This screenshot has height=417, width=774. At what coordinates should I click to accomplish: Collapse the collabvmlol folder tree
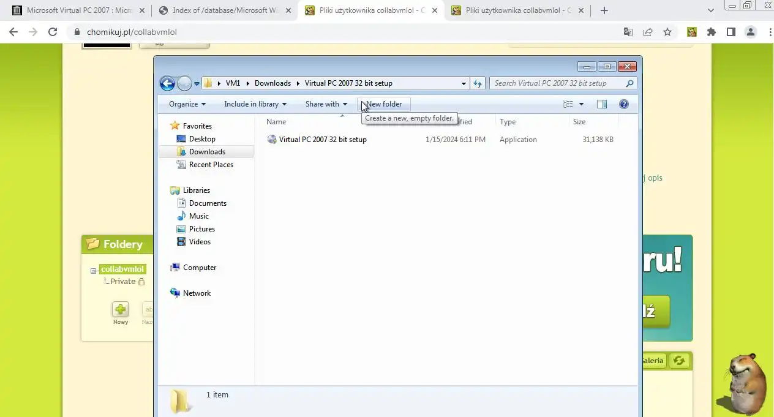(94, 270)
